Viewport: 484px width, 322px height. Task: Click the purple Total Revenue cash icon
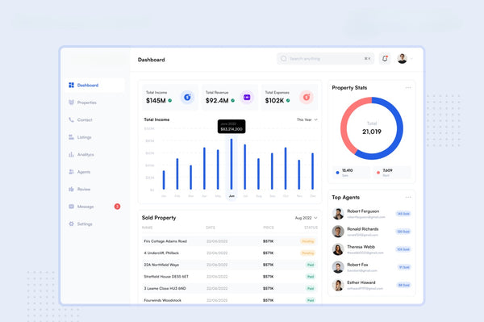pyautogui.click(x=247, y=98)
